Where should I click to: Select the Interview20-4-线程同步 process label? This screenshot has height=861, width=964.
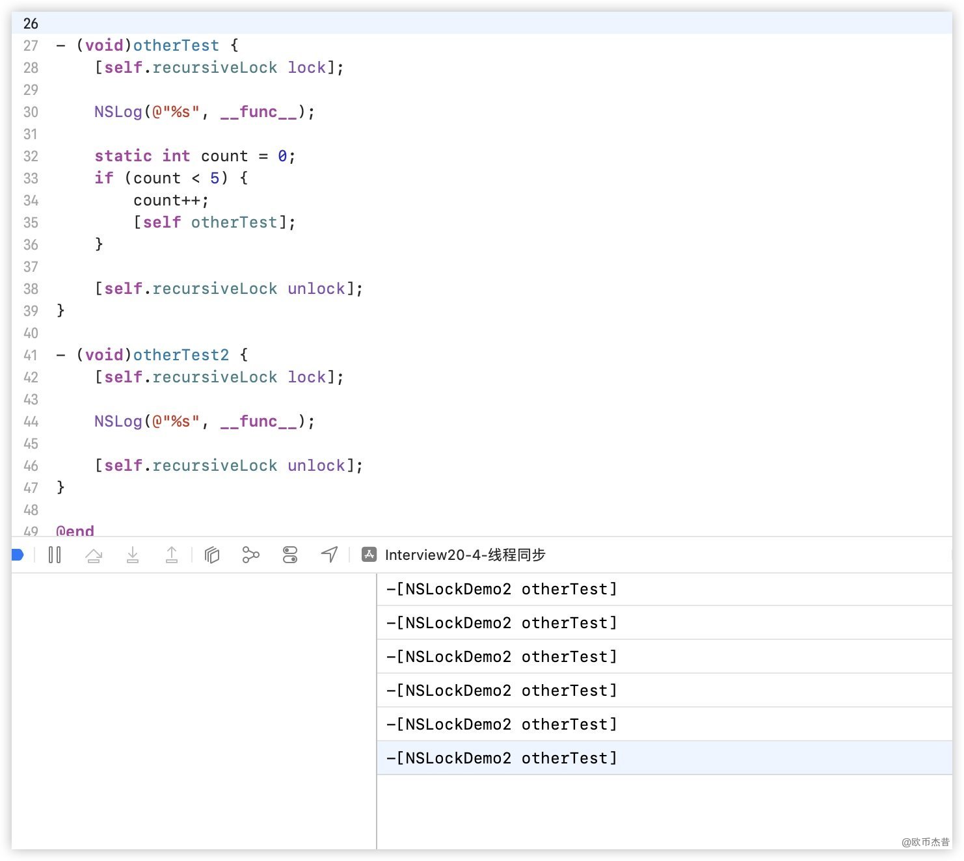click(464, 555)
